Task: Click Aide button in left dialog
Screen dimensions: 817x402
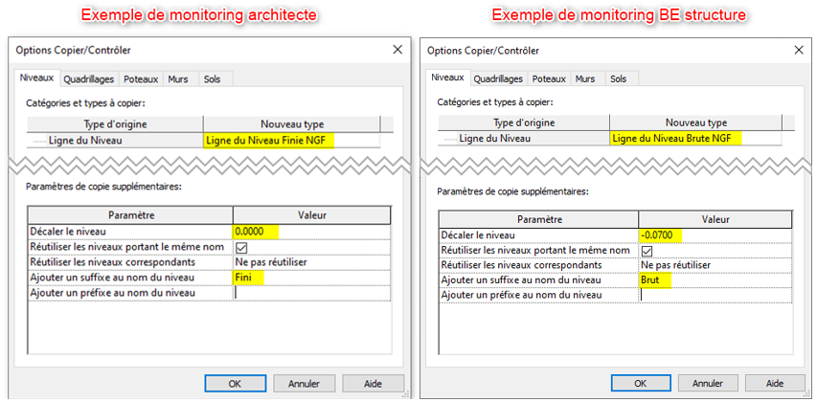Action: pos(373,383)
